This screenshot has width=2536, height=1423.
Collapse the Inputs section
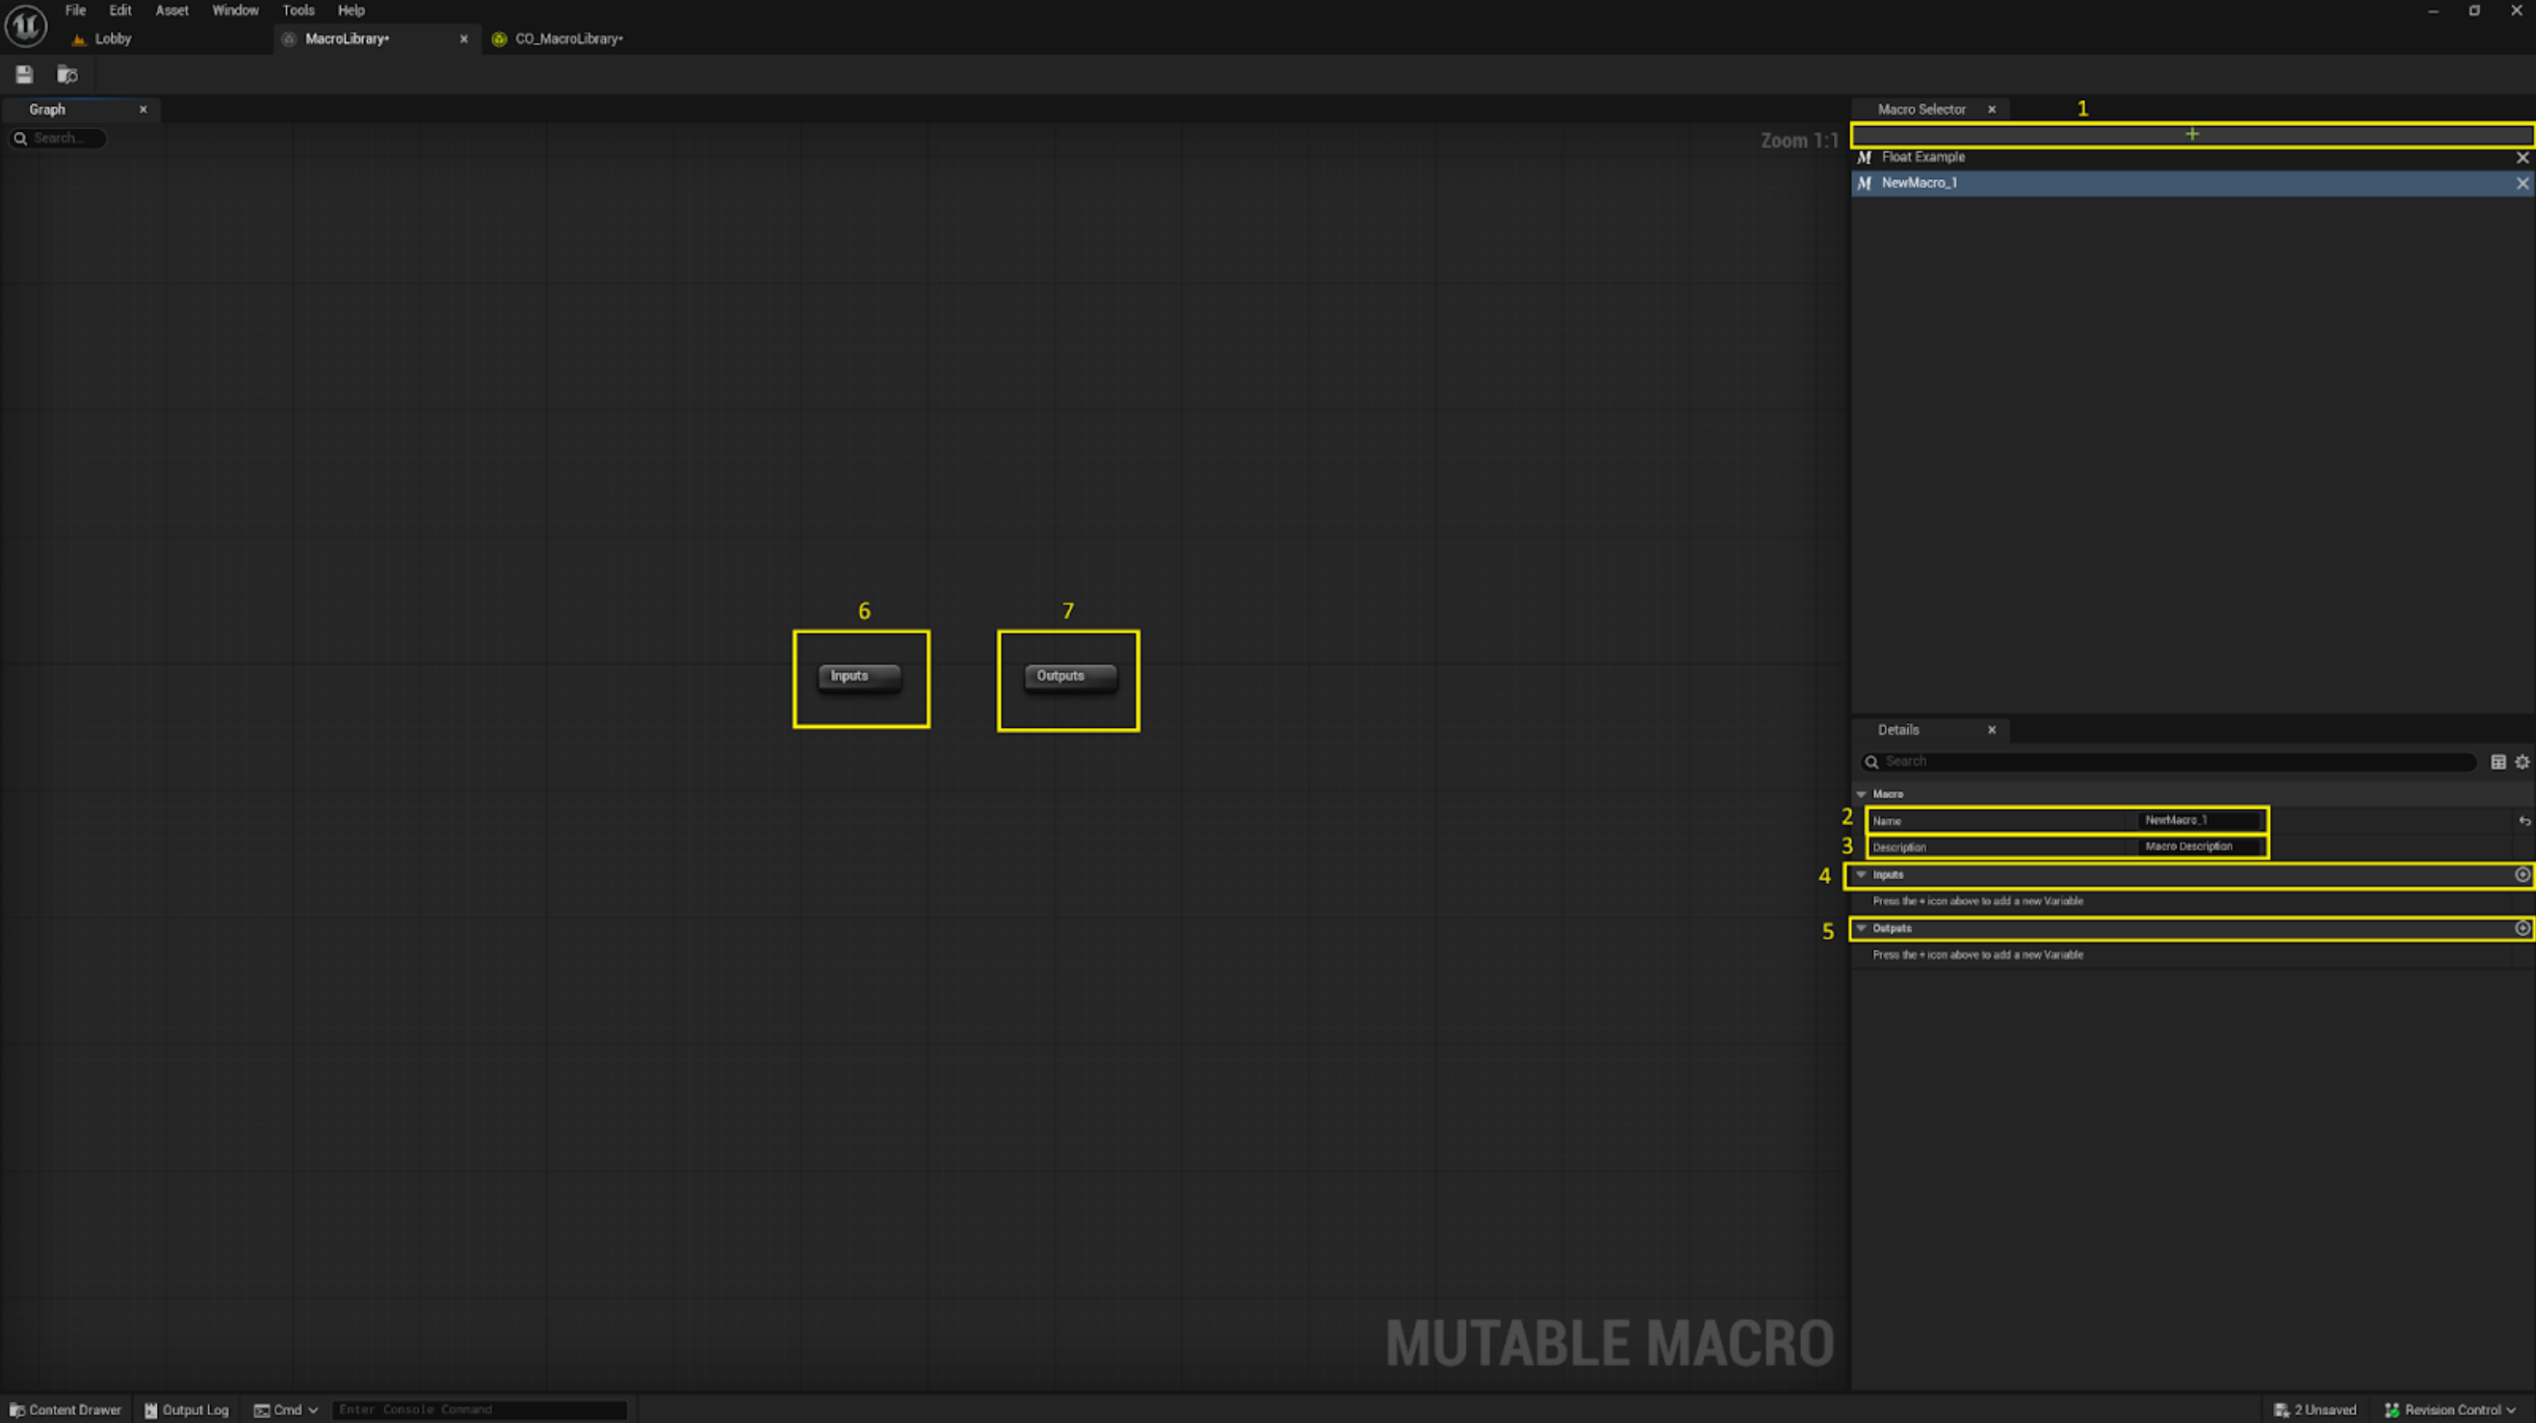[1861, 875]
